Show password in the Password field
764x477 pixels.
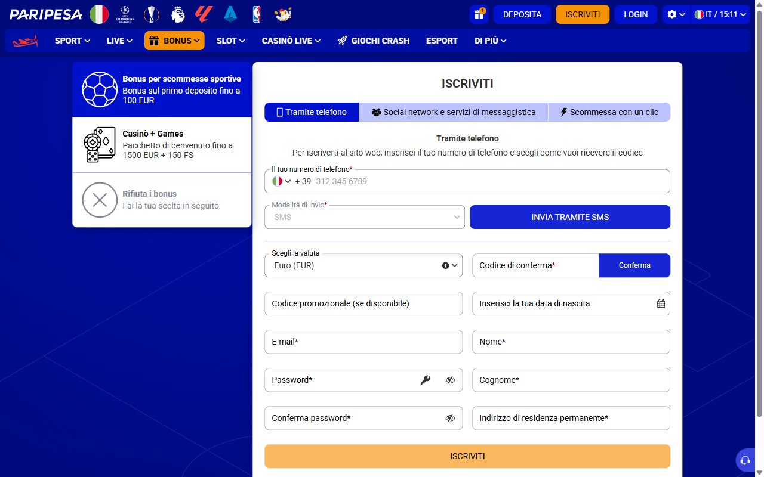450,380
